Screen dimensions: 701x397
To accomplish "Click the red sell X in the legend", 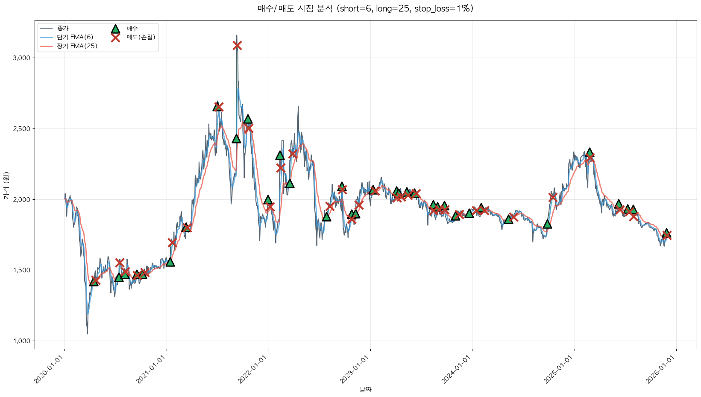I will (115, 38).
